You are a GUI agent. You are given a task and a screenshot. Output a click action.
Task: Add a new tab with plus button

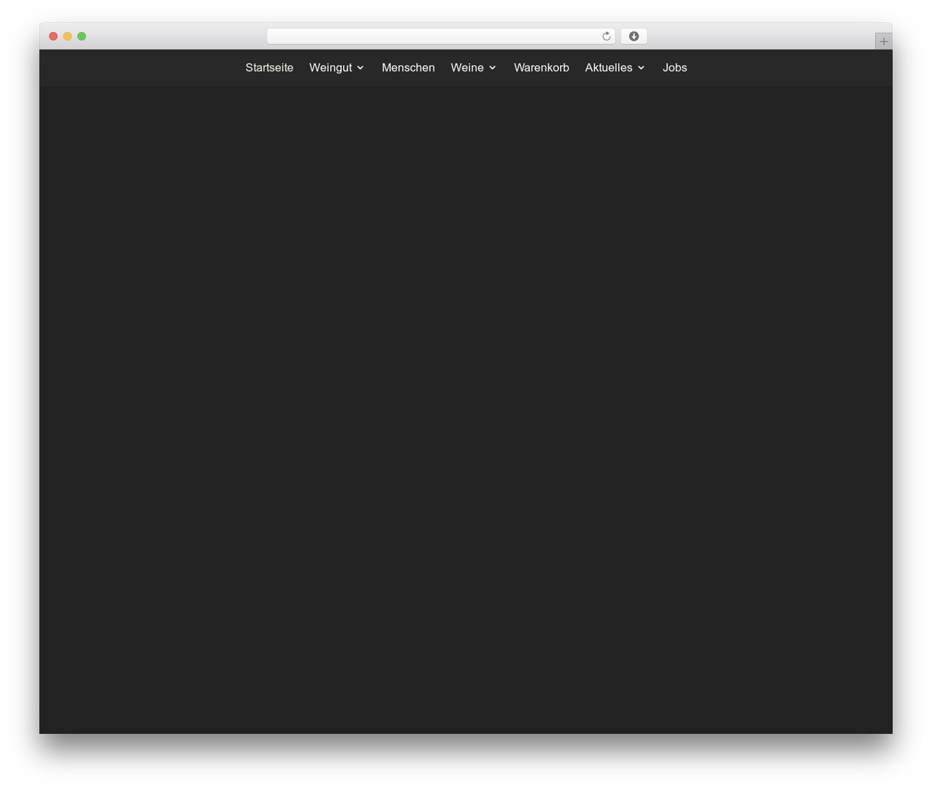click(883, 42)
